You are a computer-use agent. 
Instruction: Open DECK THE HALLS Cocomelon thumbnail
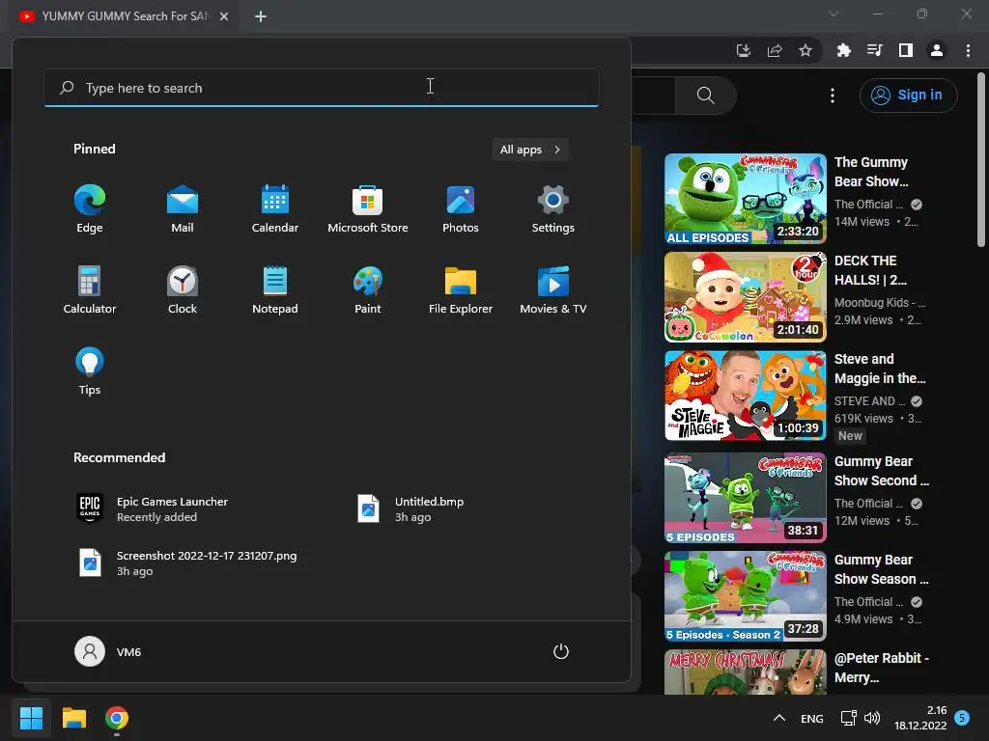coord(746,297)
